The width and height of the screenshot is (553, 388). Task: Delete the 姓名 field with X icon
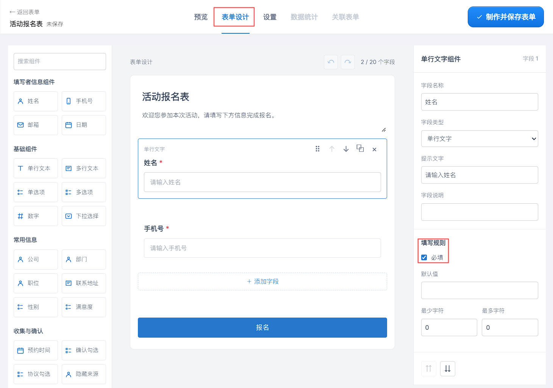click(x=374, y=149)
